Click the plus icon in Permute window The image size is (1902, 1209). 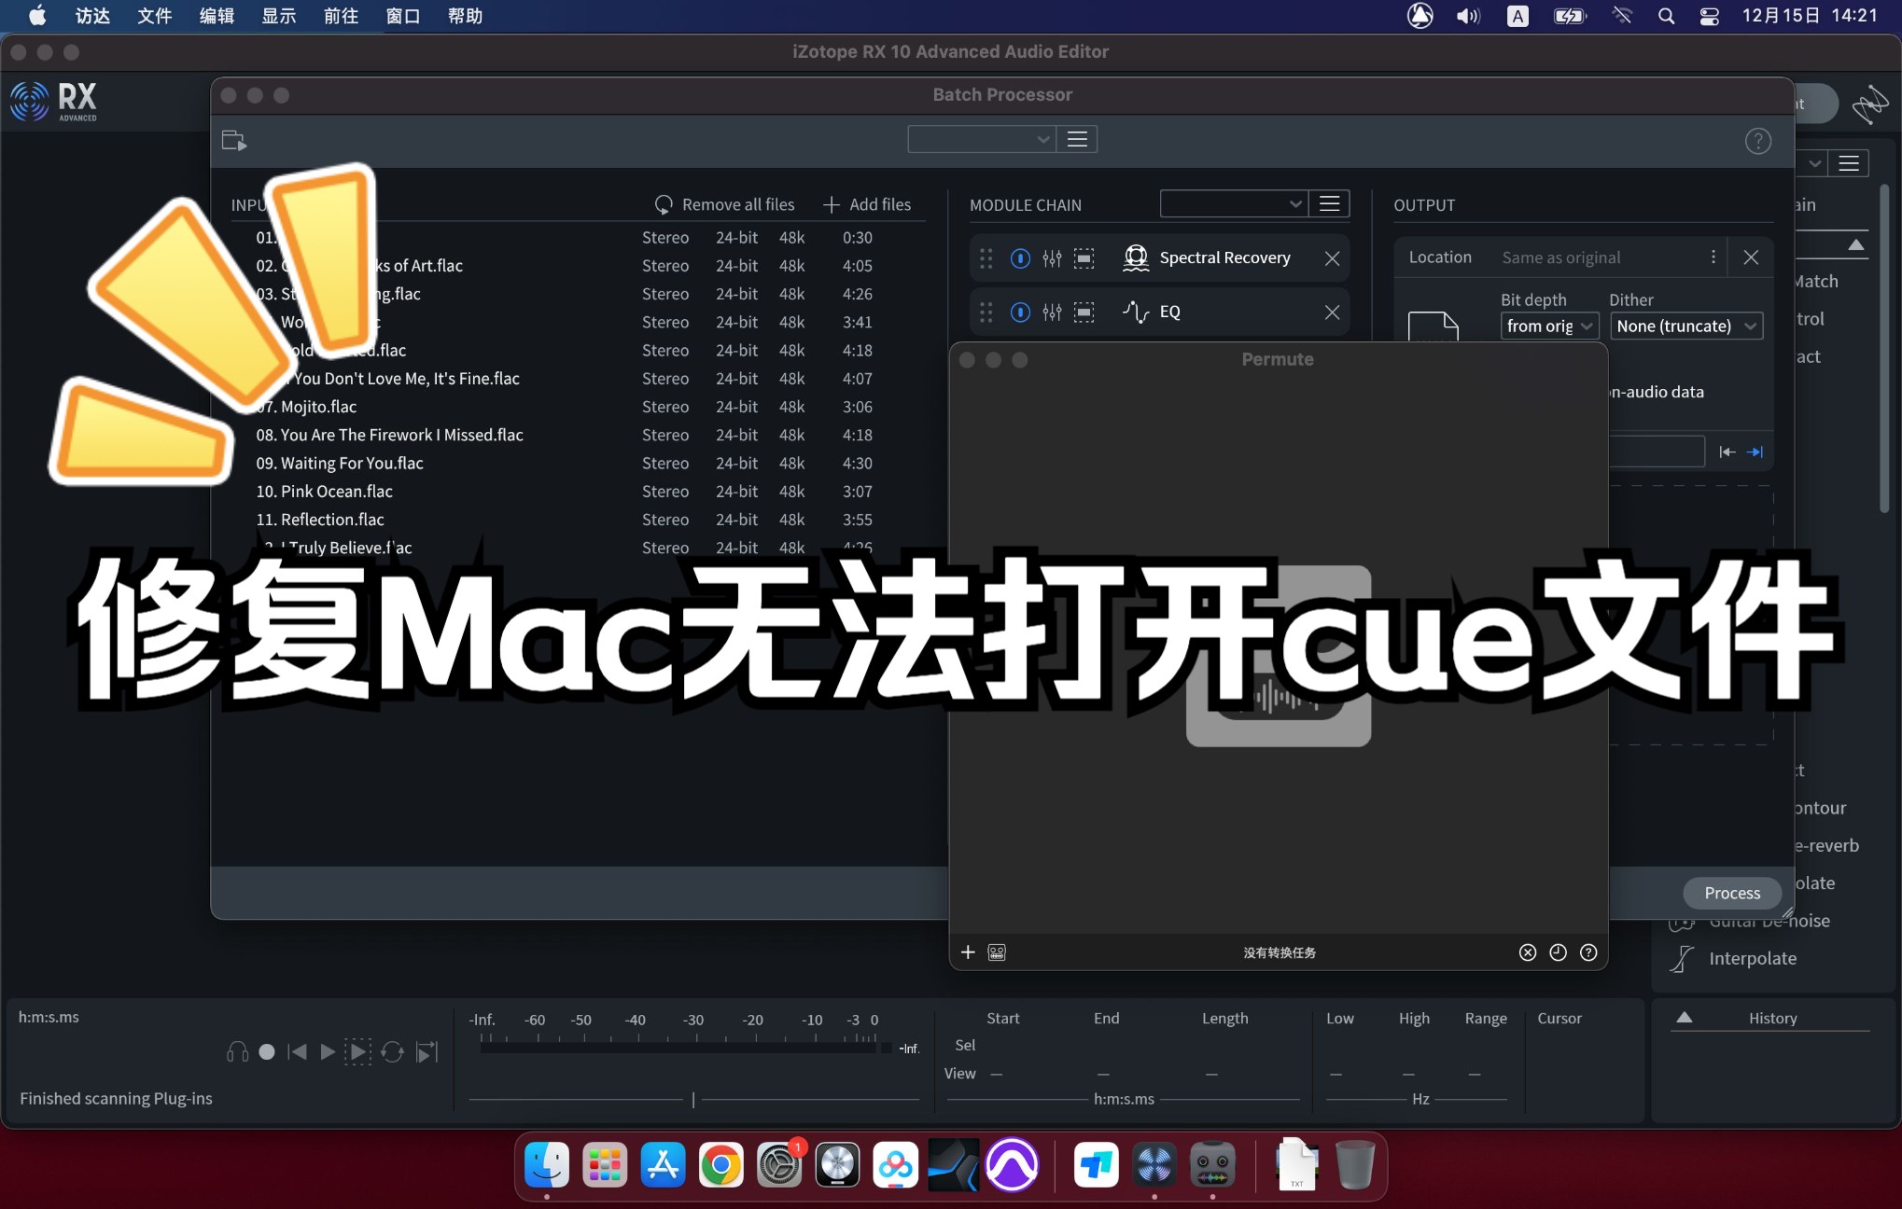(x=968, y=952)
